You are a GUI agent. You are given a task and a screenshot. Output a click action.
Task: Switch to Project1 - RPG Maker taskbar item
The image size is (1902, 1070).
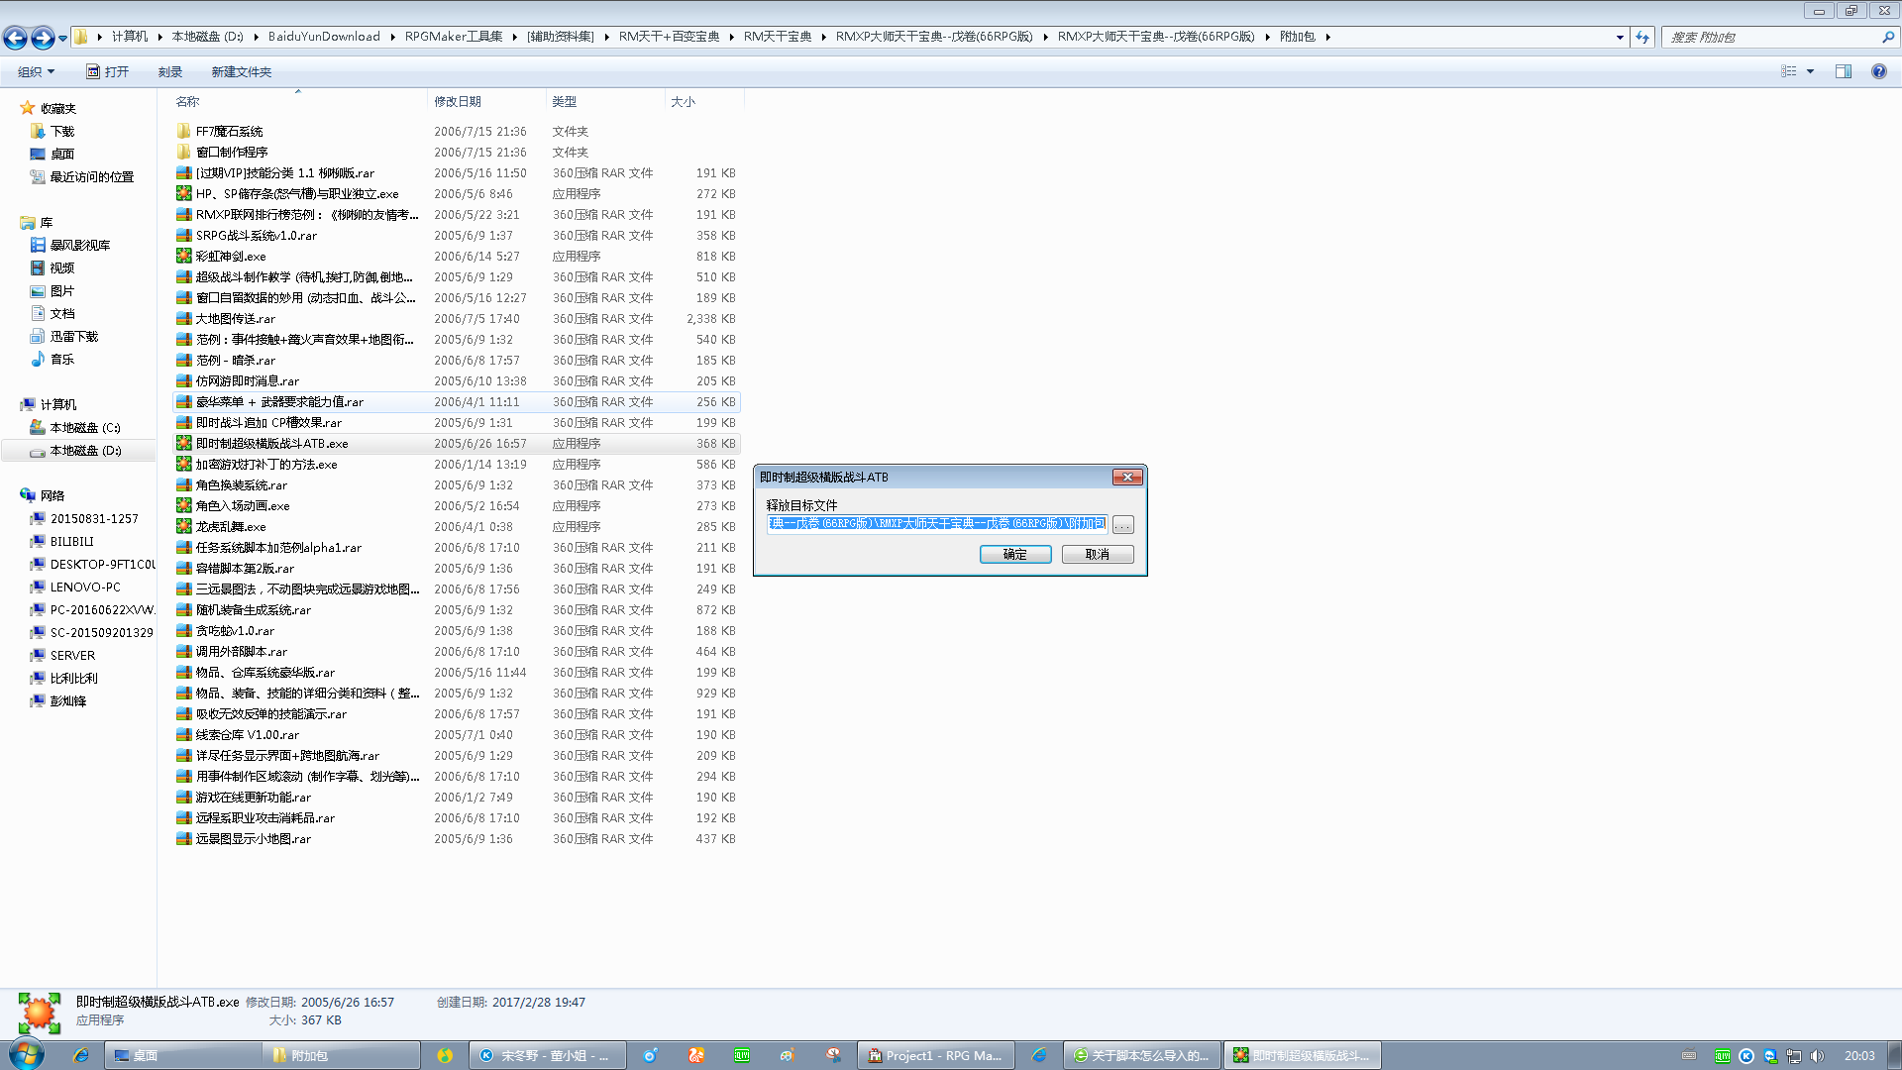936,1055
